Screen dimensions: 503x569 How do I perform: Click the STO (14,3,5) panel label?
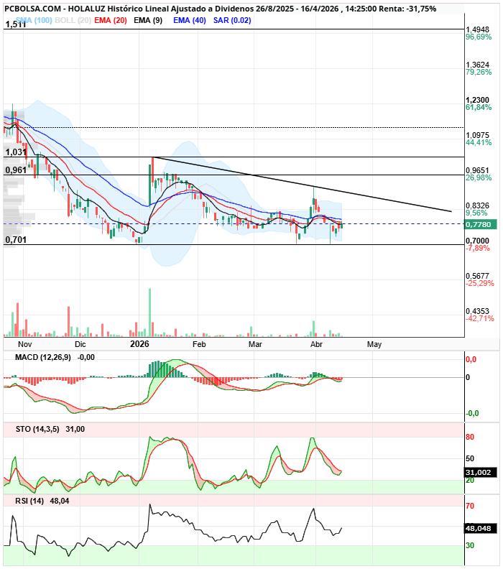tap(34, 429)
